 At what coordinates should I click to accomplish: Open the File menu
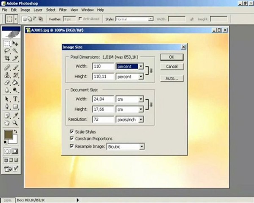(x=5, y=10)
